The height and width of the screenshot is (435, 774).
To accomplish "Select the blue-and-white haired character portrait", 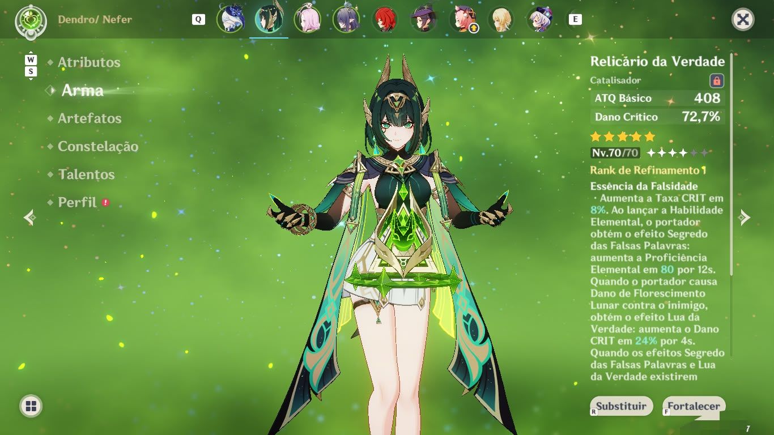I will [231, 19].
